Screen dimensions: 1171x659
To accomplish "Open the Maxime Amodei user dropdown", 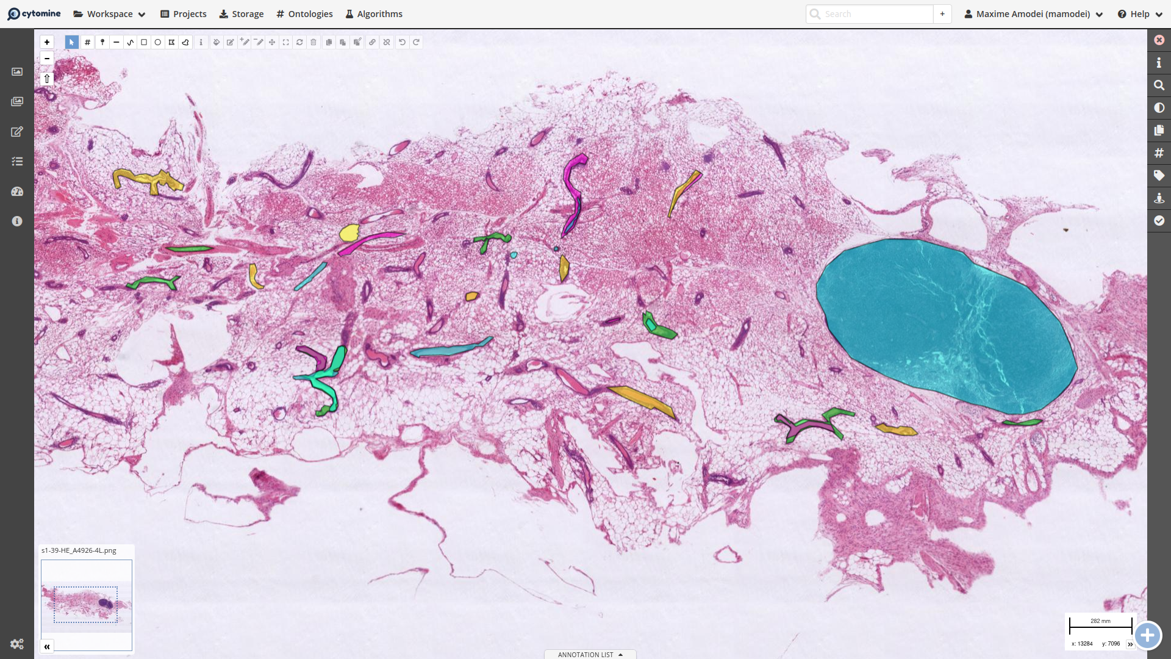I will point(1034,14).
